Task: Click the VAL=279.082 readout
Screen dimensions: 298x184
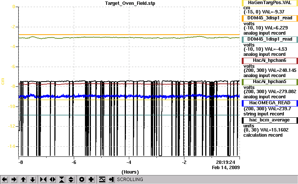Action: [282, 91]
